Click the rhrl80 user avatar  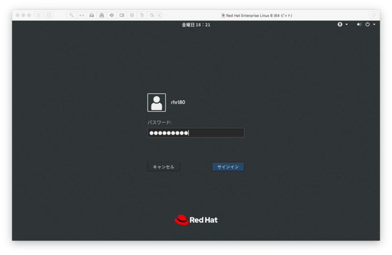156,103
